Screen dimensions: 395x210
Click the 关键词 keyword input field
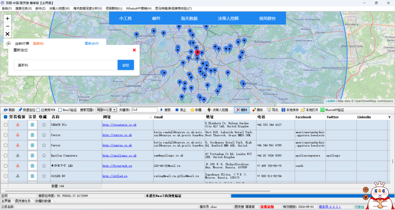click(x=144, y=110)
